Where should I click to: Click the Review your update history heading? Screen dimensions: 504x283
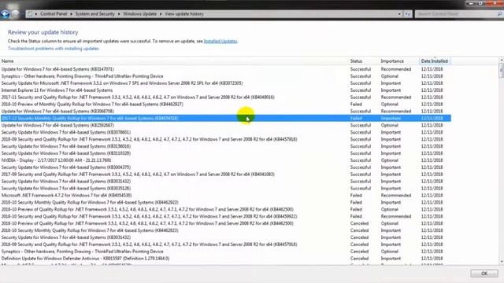(x=43, y=32)
